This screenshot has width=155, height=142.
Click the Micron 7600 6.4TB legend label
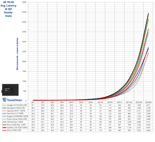click(14, 130)
